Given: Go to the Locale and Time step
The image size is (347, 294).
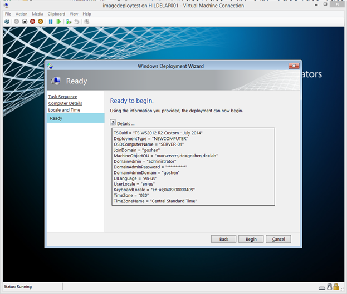Looking at the screenshot, I should (x=64, y=110).
